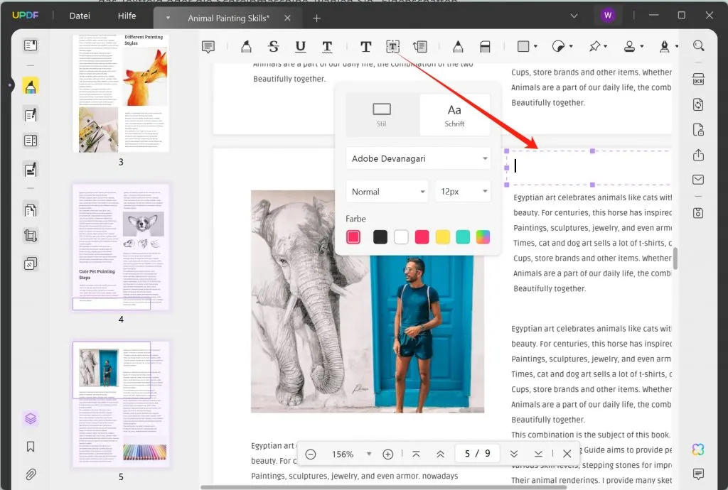Pick the yellow Farbe color swatch
728x490 pixels.
441,236
